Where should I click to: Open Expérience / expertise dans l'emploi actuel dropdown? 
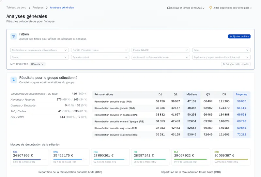point(222,57)
